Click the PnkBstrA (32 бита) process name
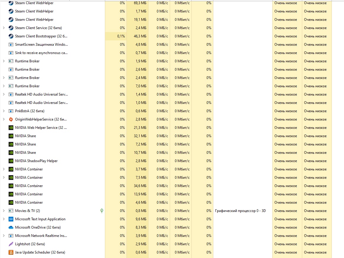Image resolution: width=344 pixels, height=258 pixels. coord(30,111)
